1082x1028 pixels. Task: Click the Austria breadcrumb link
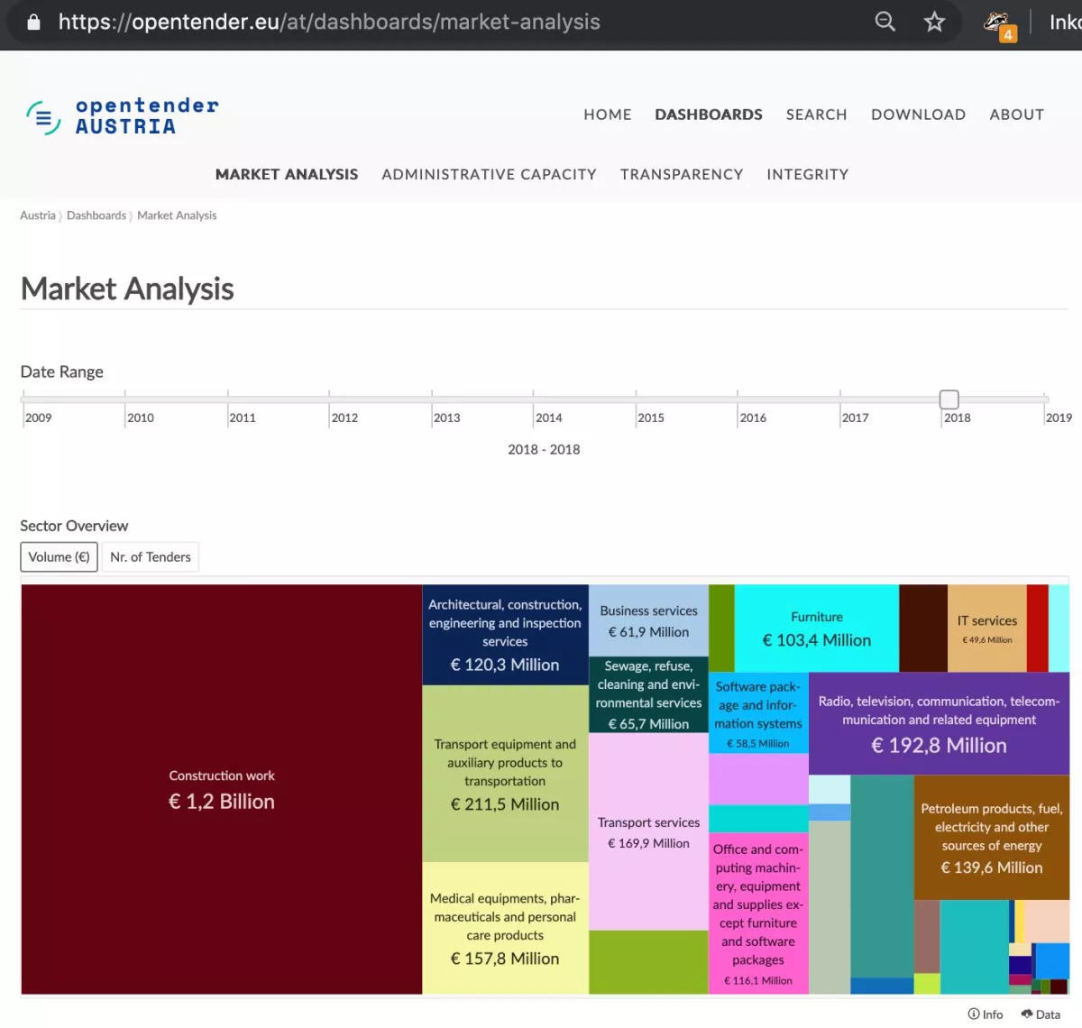click(x=38, y=216)
